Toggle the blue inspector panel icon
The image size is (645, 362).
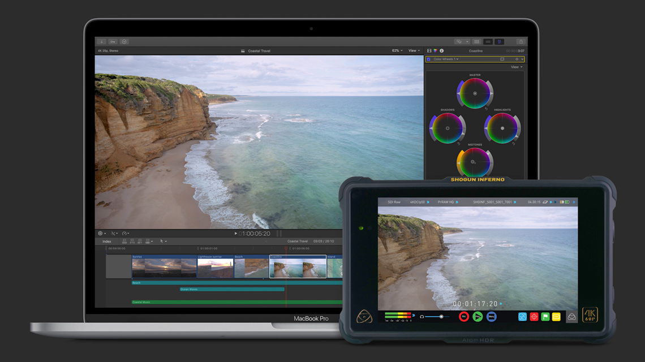[x=500, y=41]
